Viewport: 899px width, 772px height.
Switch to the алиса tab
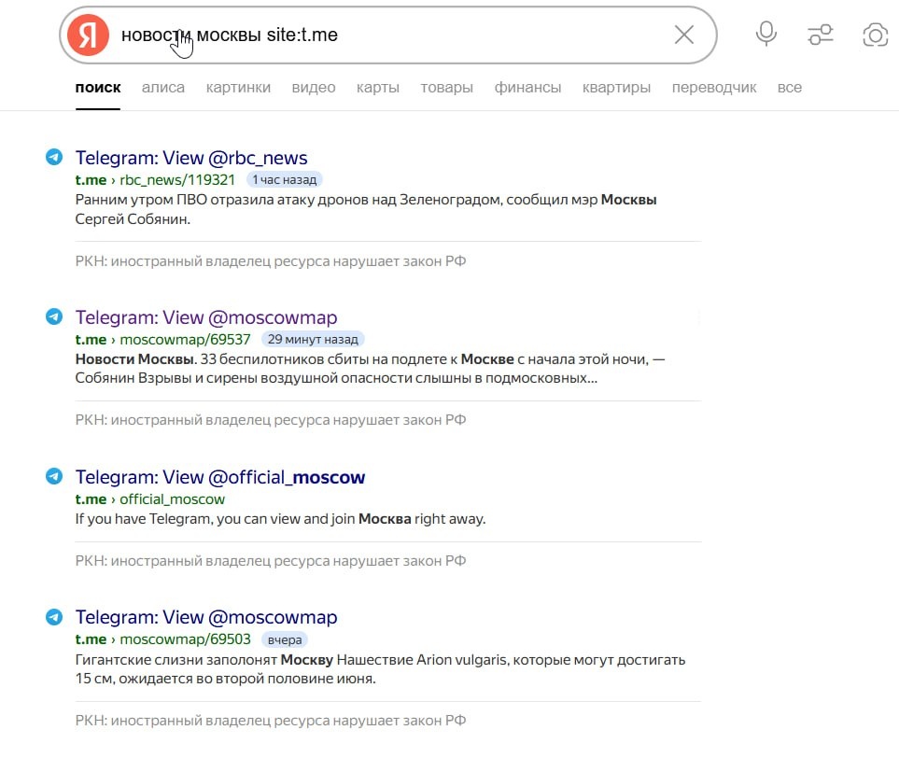click(x=163, y=88)
